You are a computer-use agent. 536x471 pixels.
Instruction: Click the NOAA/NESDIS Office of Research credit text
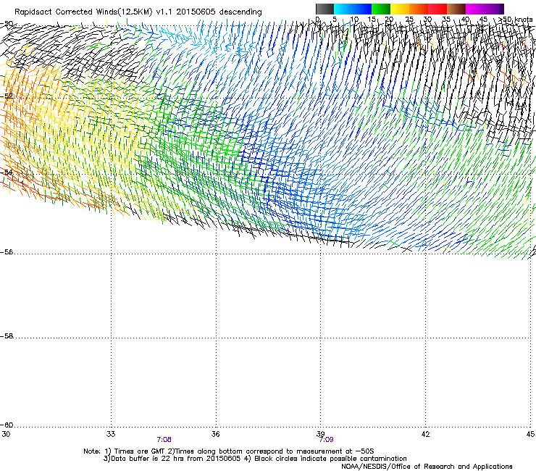coord(427,467)
